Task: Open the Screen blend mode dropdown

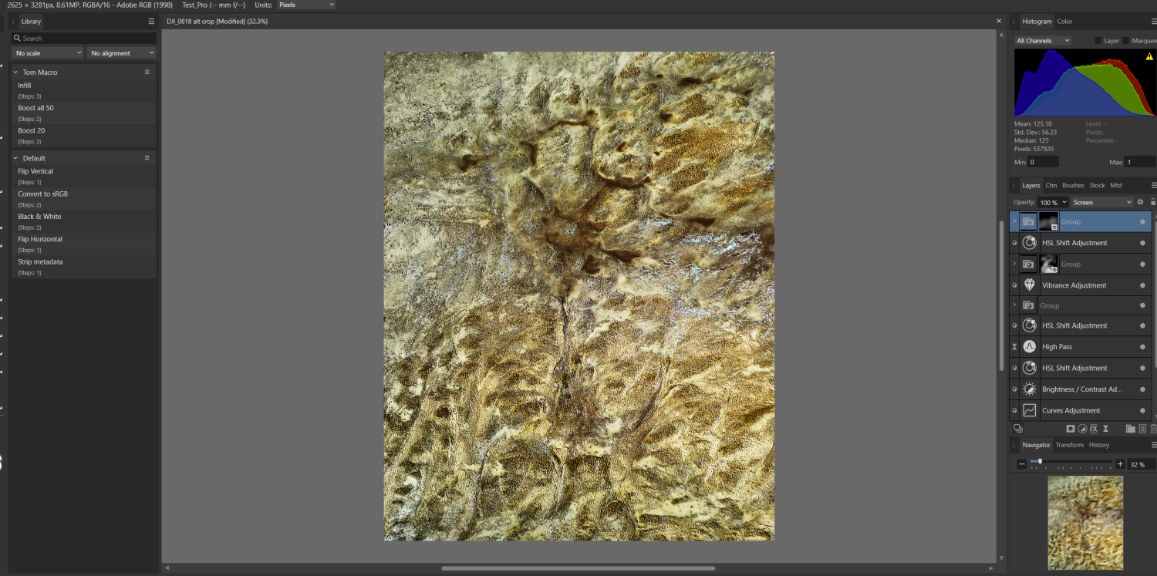Action: click(x=1102, y=202)
